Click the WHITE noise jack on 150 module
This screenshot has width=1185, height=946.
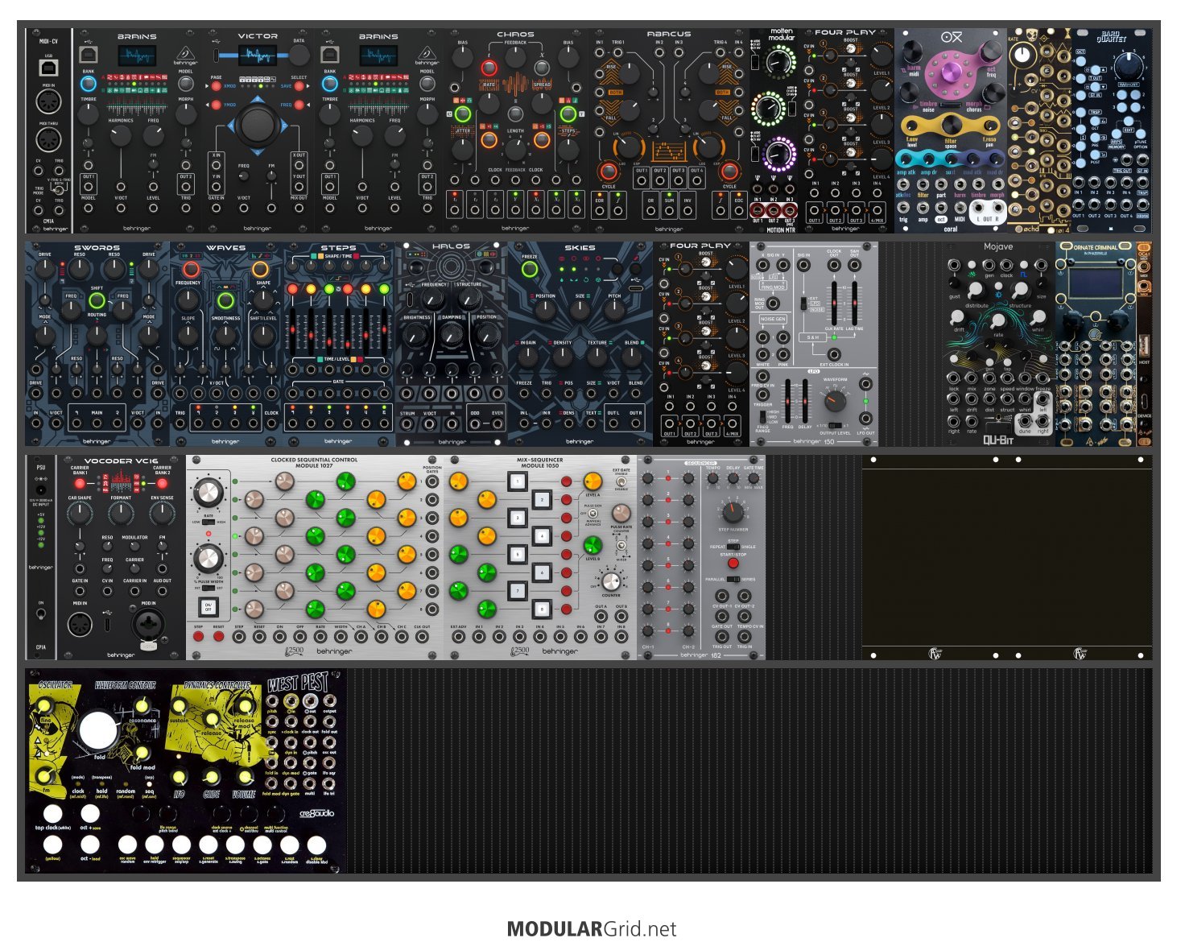coord(762,353)
